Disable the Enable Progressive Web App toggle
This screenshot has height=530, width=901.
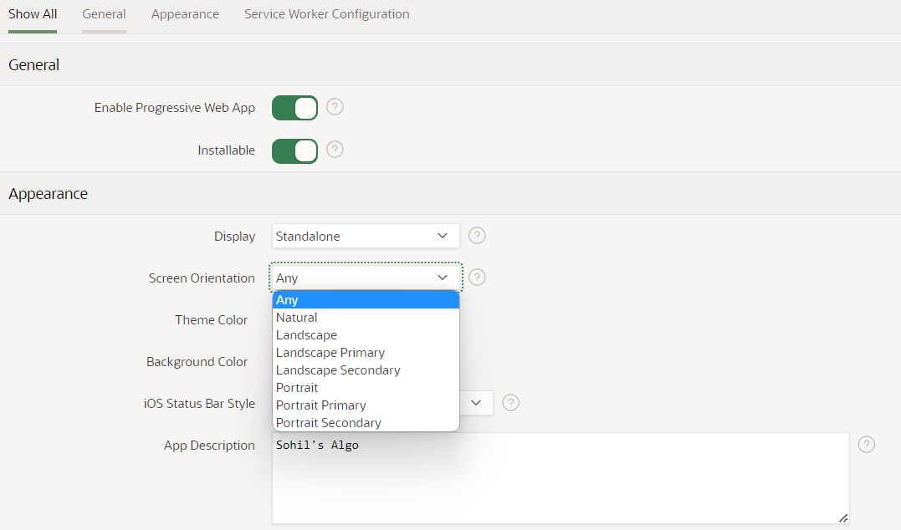[x=294, y=107]
